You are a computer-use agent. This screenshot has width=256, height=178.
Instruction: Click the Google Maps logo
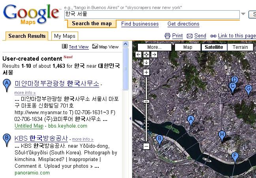click(31, 15)
